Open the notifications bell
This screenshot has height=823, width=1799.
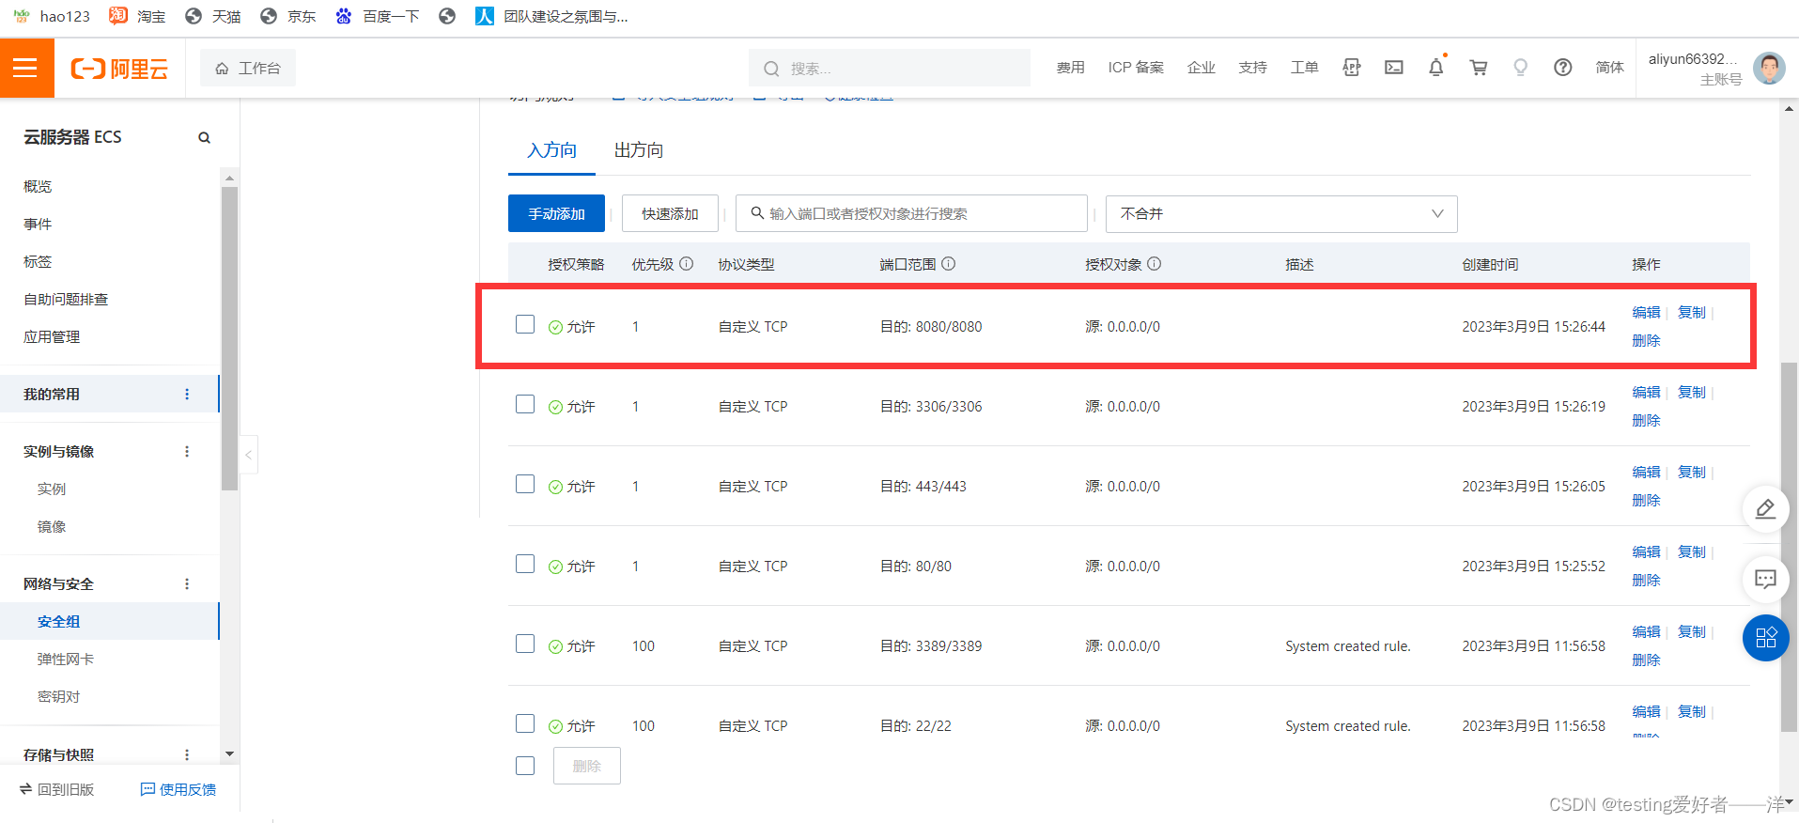pos(1436,68)
